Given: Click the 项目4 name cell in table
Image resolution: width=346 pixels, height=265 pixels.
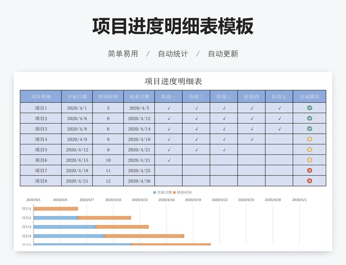Looking at the screenshot, I should (x=41, y=139).
